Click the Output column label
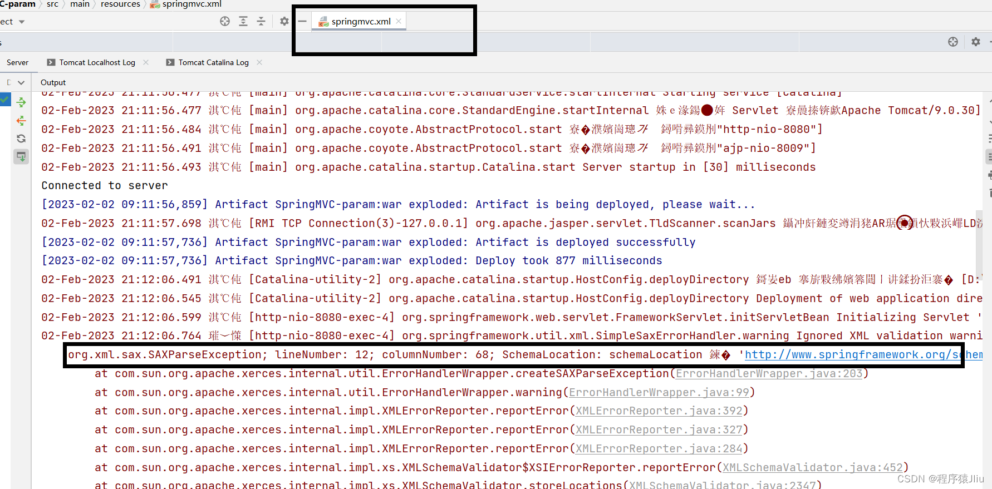Viewport: 992px width, 489px height. pos(53,82)
